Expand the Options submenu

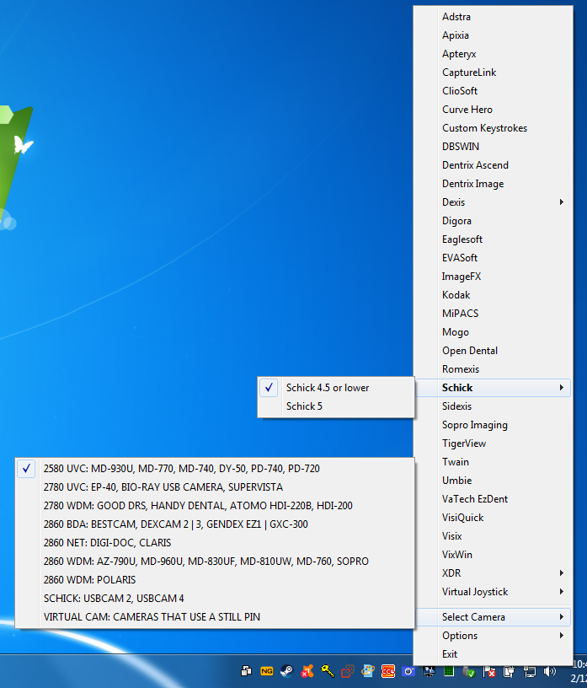[x=494, y=636]
